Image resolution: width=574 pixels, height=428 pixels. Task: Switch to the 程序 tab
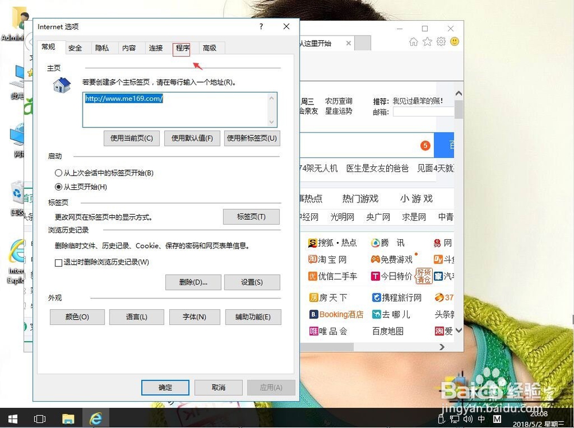tap(182, 48)
